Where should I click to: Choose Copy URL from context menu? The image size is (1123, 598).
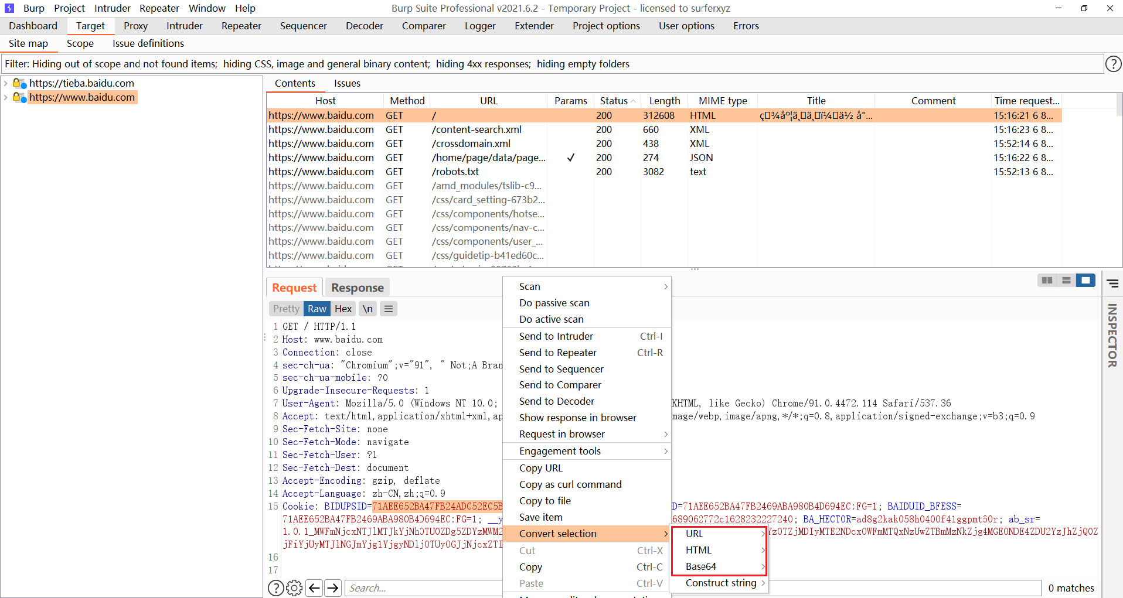[587, 468]
